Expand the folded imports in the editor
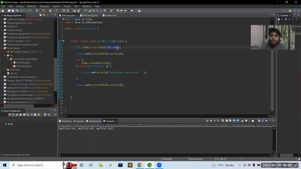 [x=63, y=19]
